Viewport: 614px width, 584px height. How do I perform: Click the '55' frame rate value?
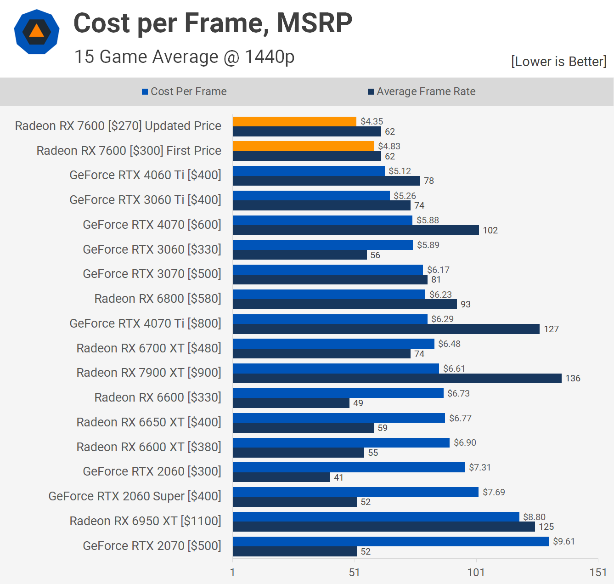(373, 453)
